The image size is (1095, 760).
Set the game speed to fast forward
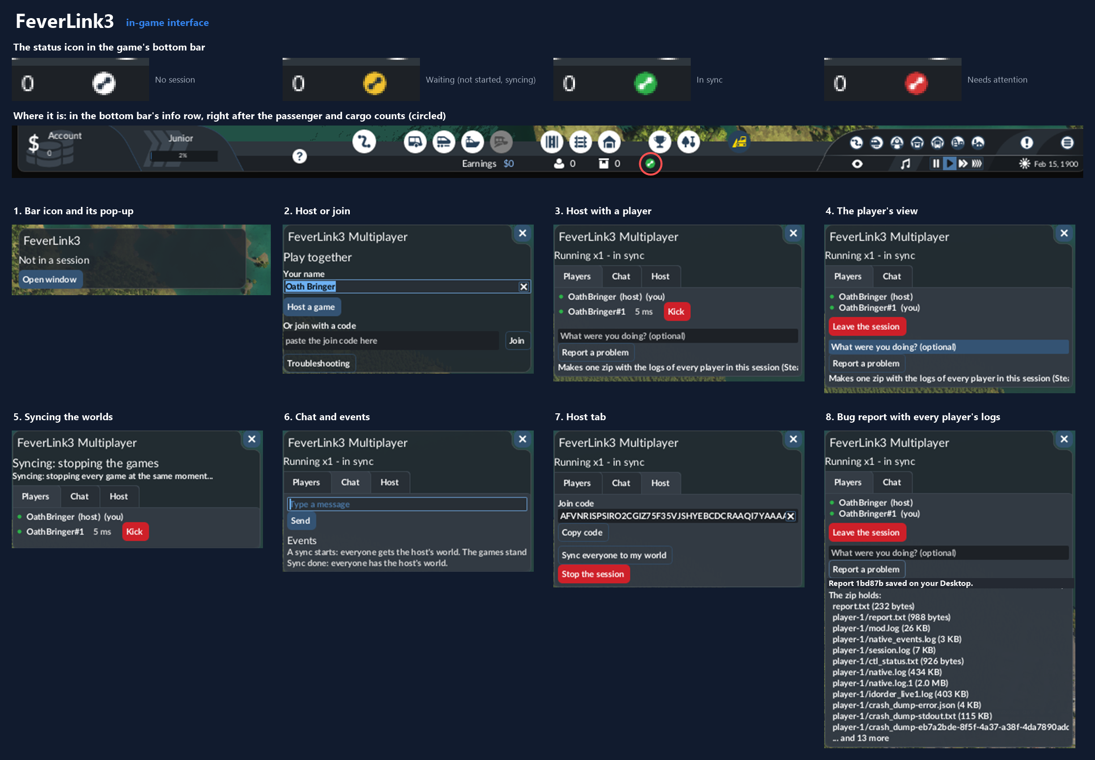[963, 164]
